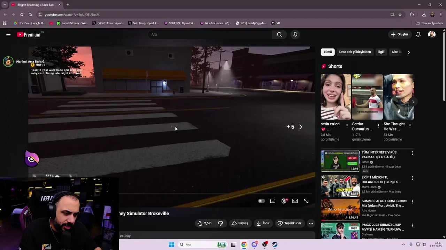446x250 pixels.
Task: Open the She Thought He Was short thumbnail
Action: click(399, 97)
